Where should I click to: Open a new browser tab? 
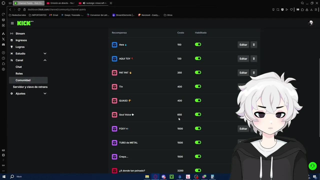pyautogui.click(x=111, y=3)
